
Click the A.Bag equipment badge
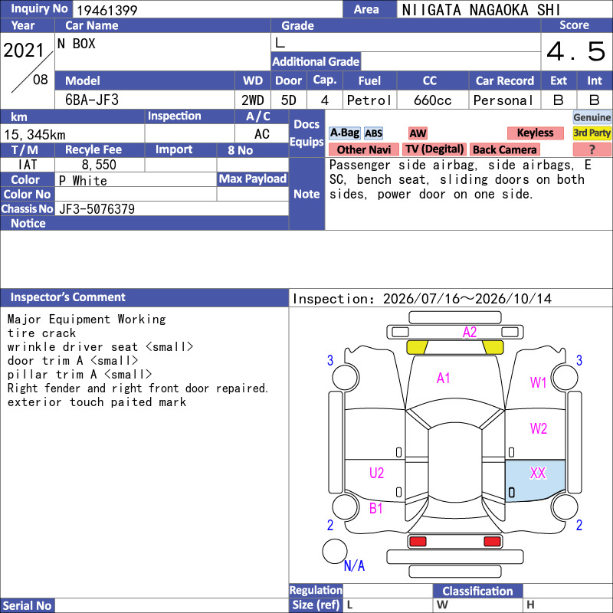click(344, 133)
